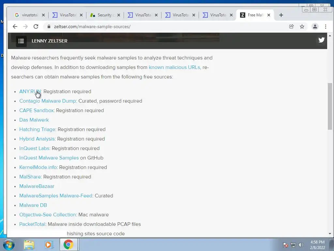Launch Windows Media Player from the taskbar
334x251 pixels.
[x=49, y=244]
